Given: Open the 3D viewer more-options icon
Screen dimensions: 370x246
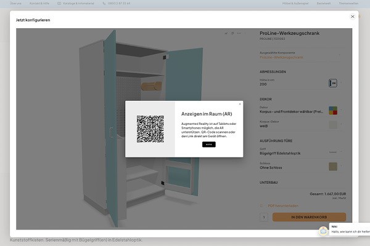Looking at the screenshot, I should coord(245,33).
